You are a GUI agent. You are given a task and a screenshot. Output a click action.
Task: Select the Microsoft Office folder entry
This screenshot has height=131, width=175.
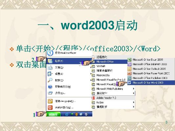[x=109, y=62]
